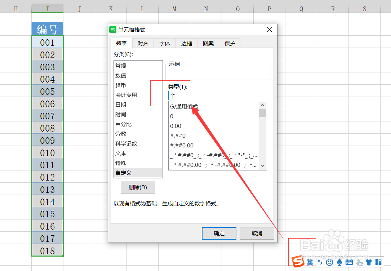Image resolution: width=391 pixels, height=271 pixels.
Task: Click the user avatar icon showing 16
Action: 360,262
